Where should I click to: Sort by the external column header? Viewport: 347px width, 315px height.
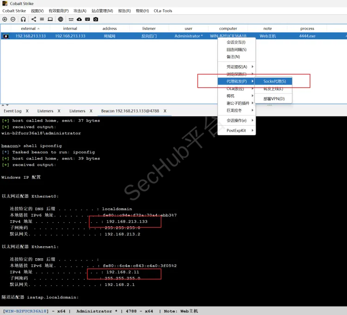(x=31, y=29)
